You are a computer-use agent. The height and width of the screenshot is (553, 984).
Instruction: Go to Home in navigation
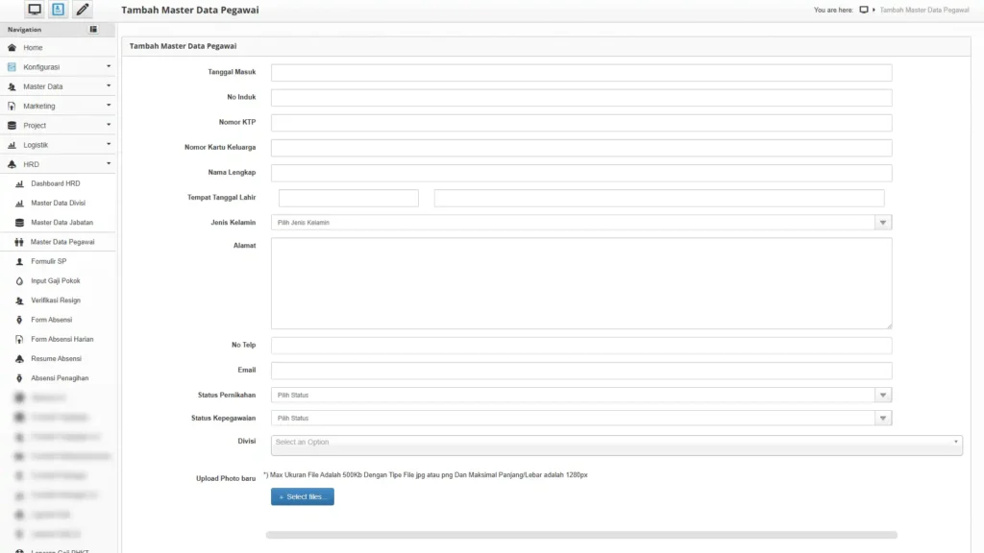click(x=33, y=47)
